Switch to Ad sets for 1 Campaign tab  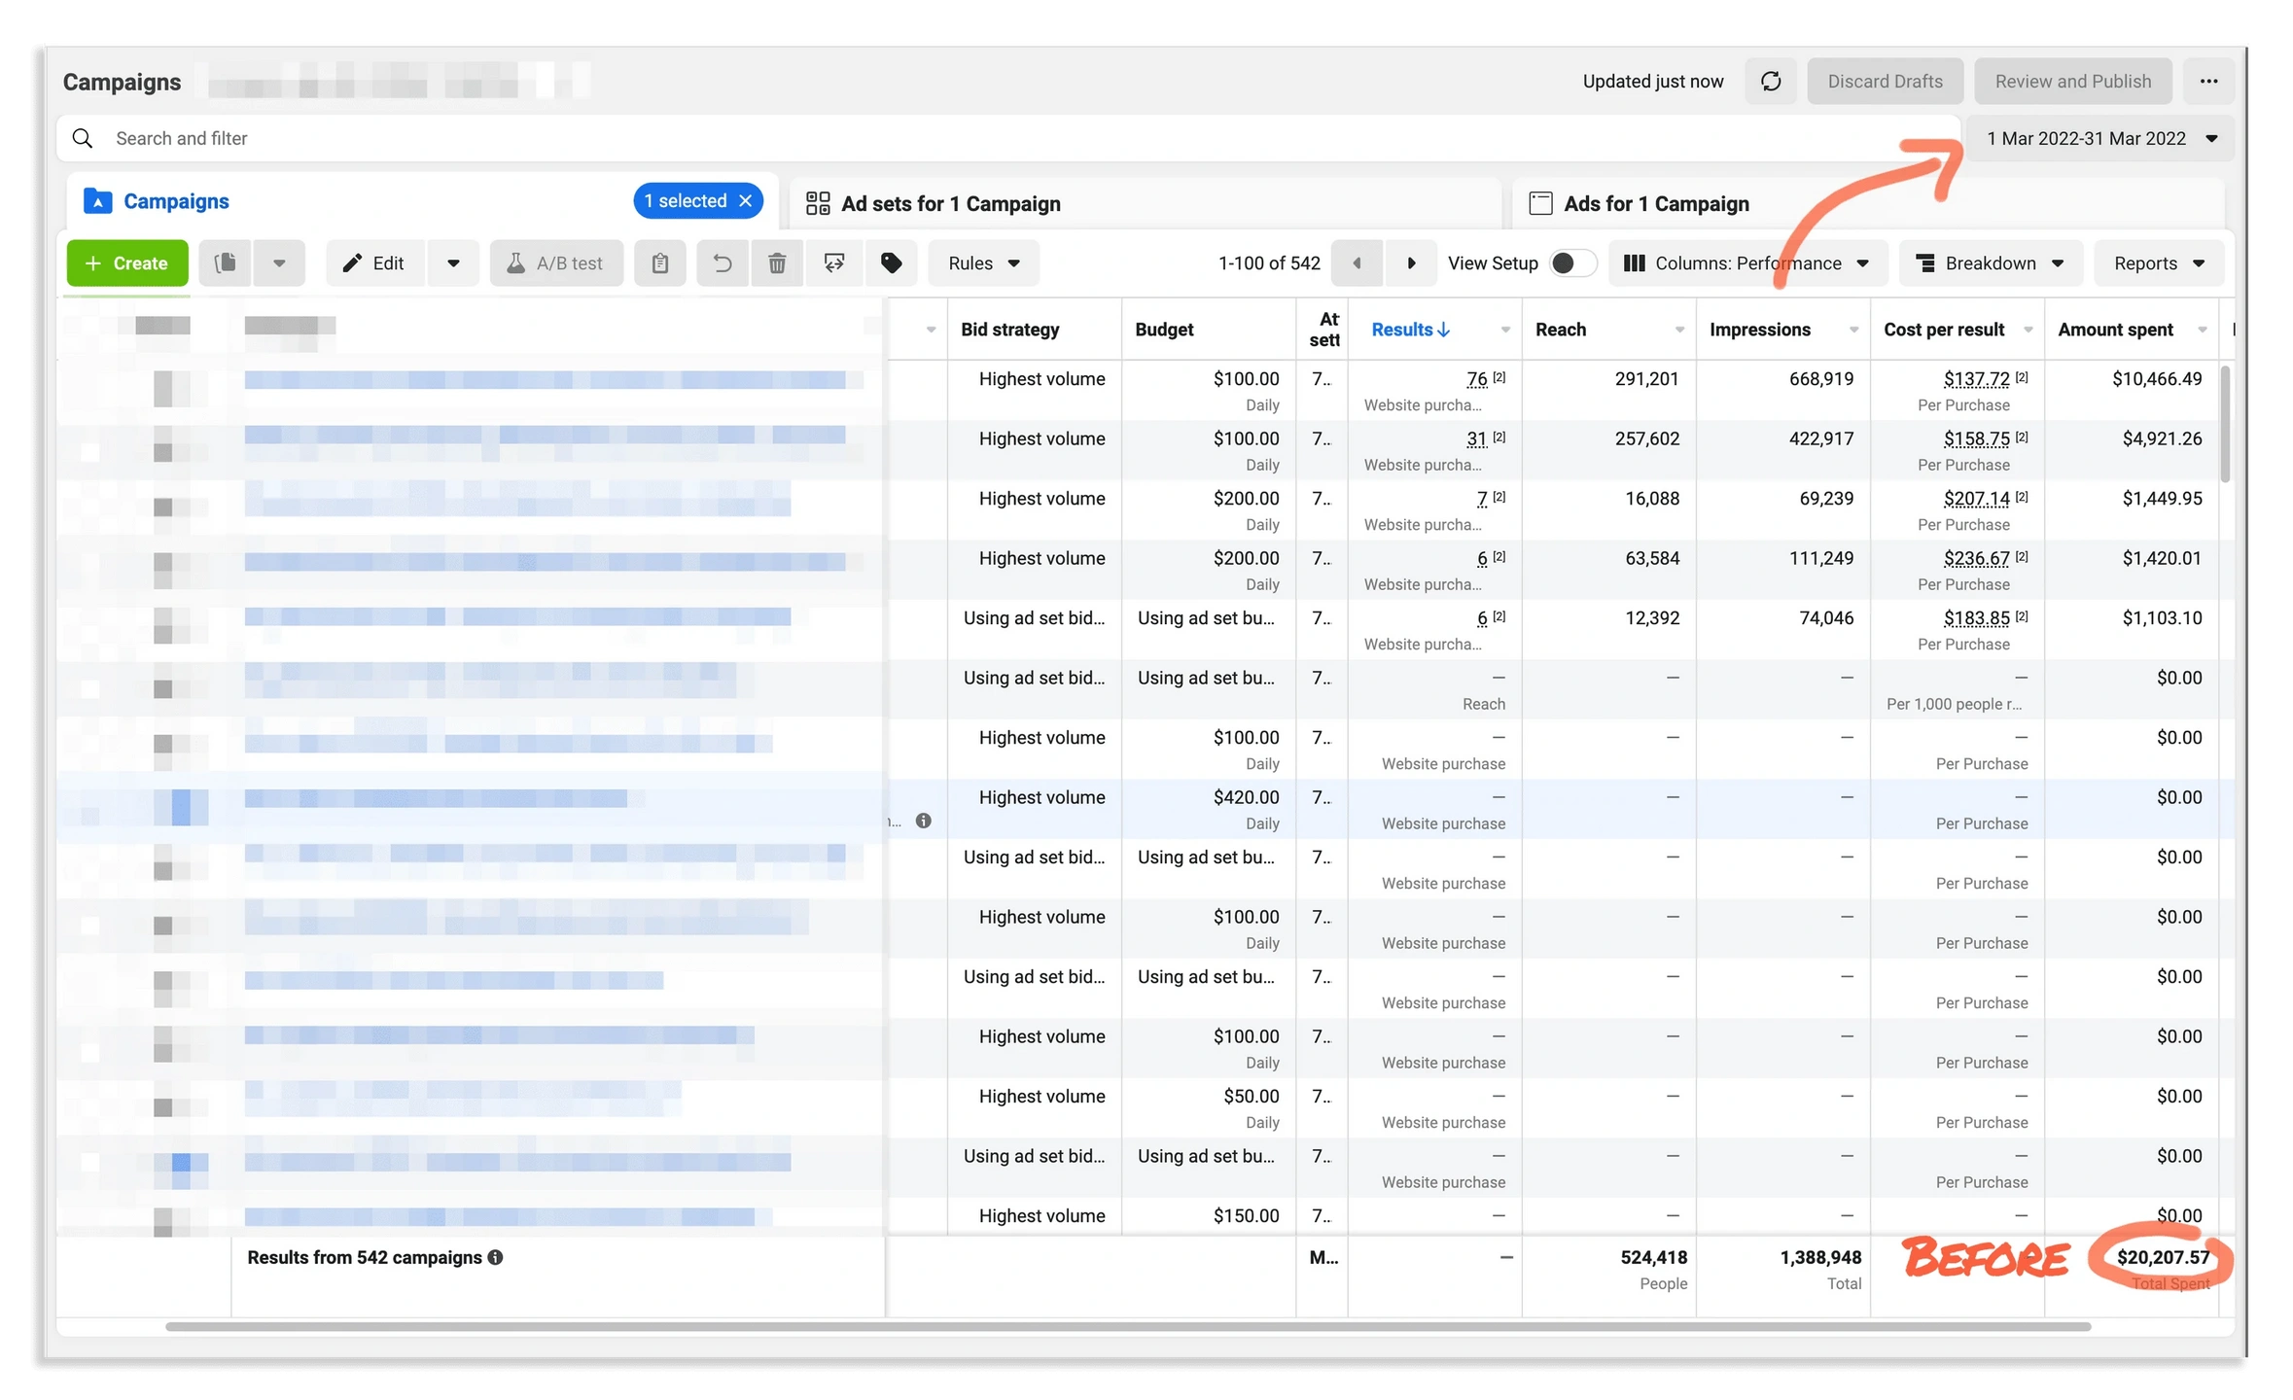[950, 204]
